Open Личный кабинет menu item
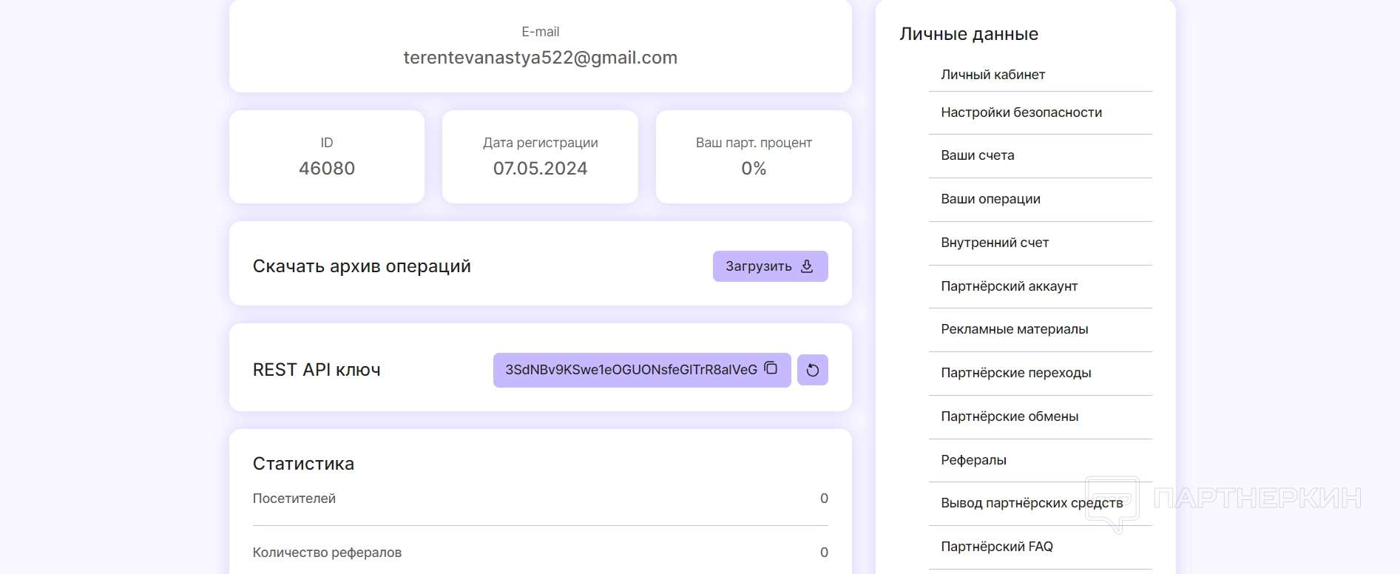 coord(992,75)
